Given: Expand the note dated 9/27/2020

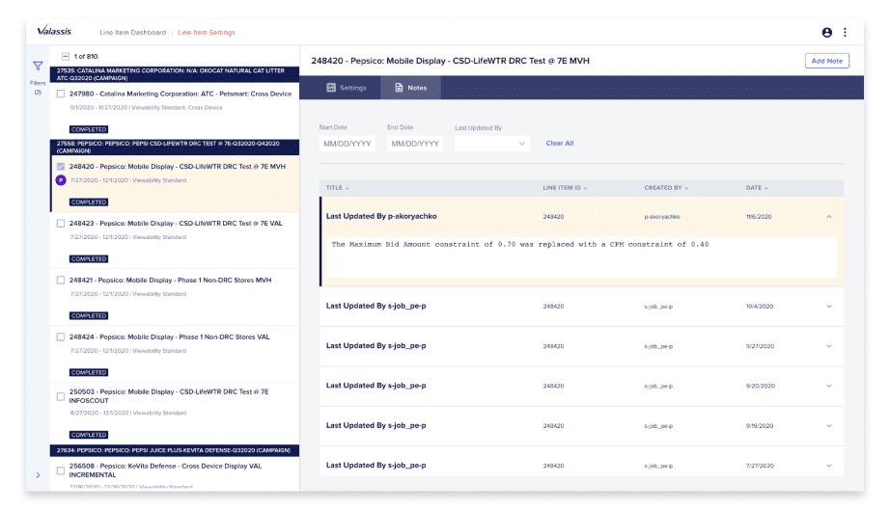Looking at the screenshot, I should click(x=828, y=346).
